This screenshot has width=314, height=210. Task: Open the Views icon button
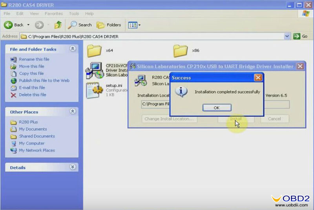[133, 25]
